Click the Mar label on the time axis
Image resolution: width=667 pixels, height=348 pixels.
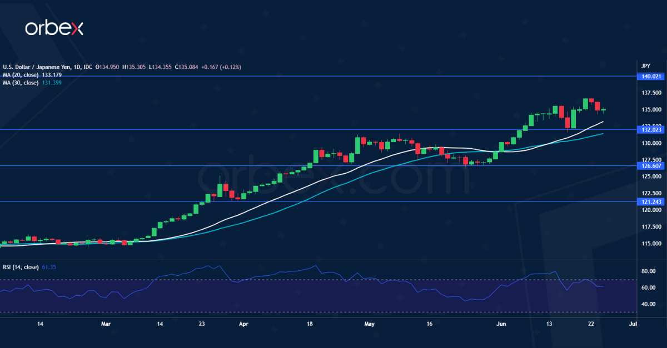pos(106,324)
